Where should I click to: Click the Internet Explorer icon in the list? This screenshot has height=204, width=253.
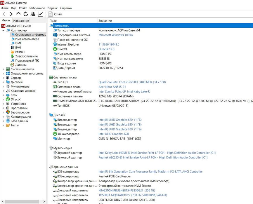[x=55, y=44]
